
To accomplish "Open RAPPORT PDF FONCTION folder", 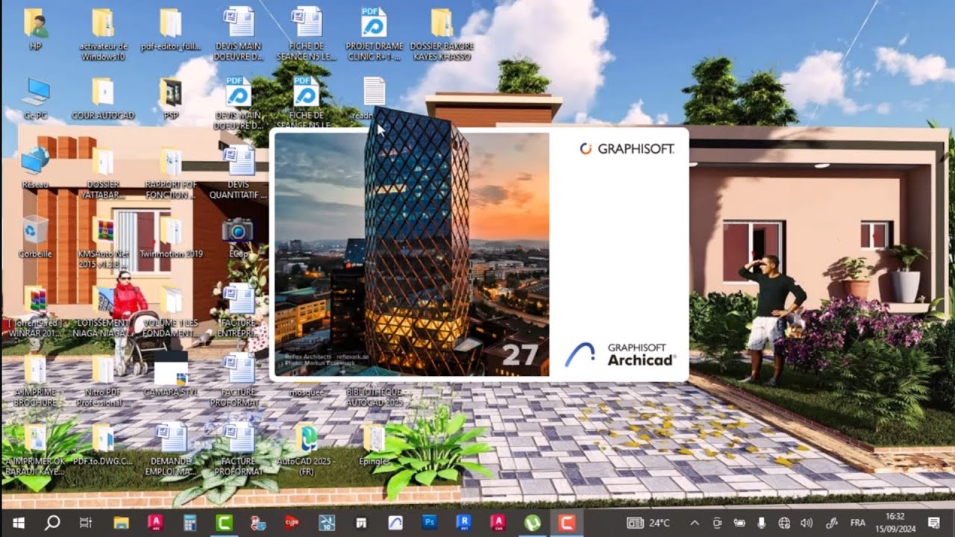I will click(x=170, y=161).
